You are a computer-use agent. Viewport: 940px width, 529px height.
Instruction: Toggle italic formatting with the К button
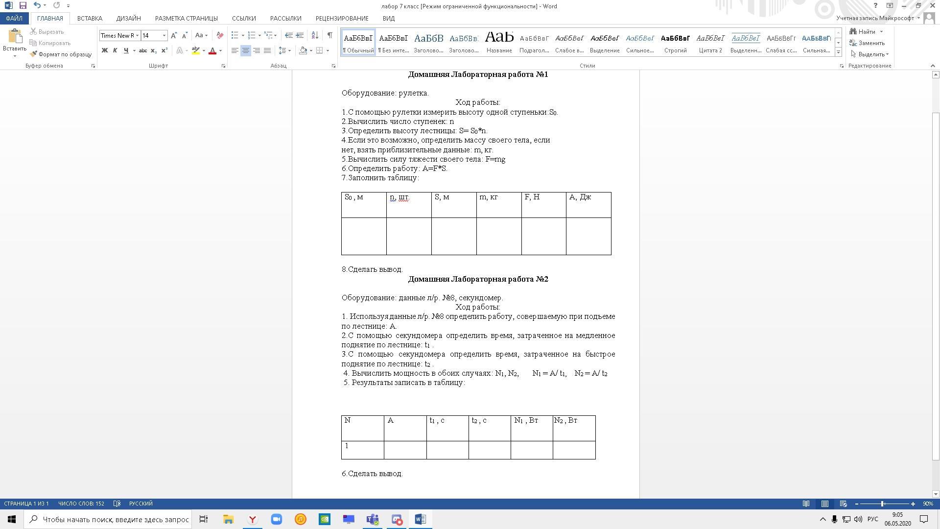[x=115, y=50]
